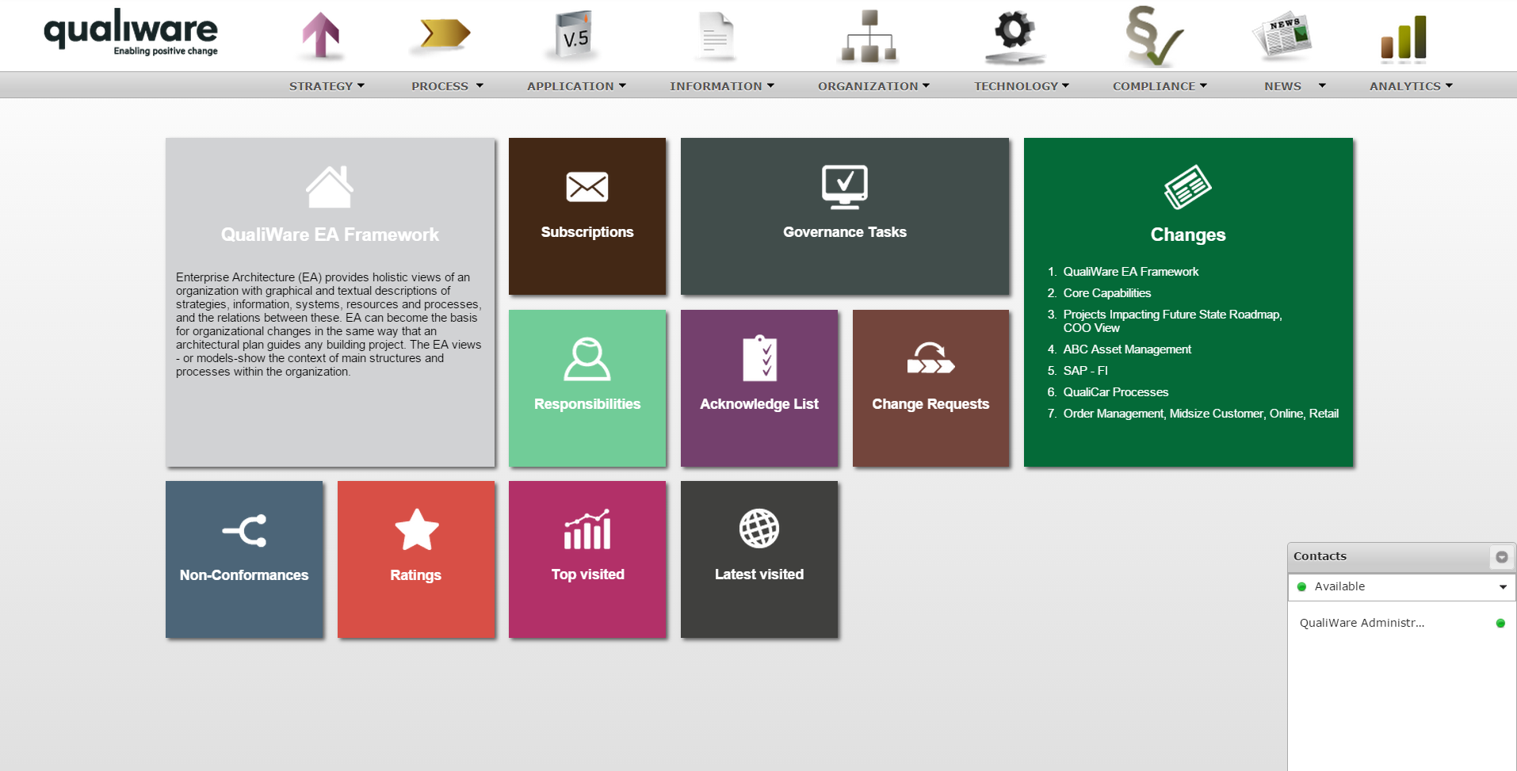Click the star icon in Ratings tile
The image size is (1517, 771).
pos(416,529)
